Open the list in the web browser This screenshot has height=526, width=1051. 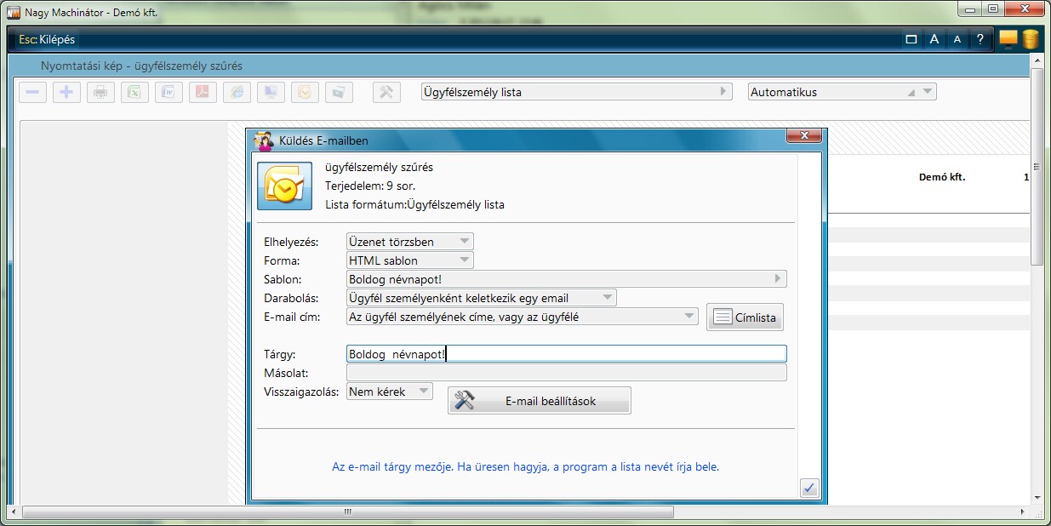point(237,92)
